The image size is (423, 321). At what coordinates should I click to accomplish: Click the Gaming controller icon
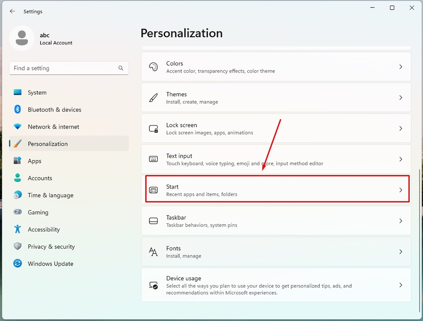coord(18,212)
